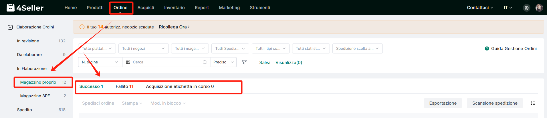This screenshot has width=547, height=118.
Task: Open the Tutti i negozi dropdown
Action: (x=143, y=49)
